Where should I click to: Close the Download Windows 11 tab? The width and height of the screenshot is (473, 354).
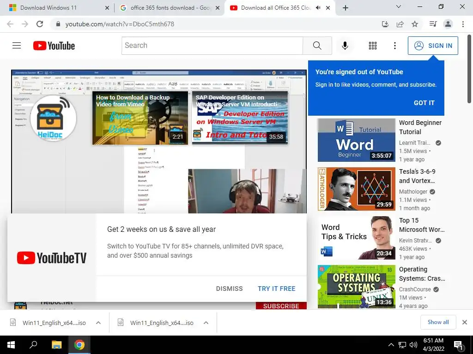[x=107, y=8]
